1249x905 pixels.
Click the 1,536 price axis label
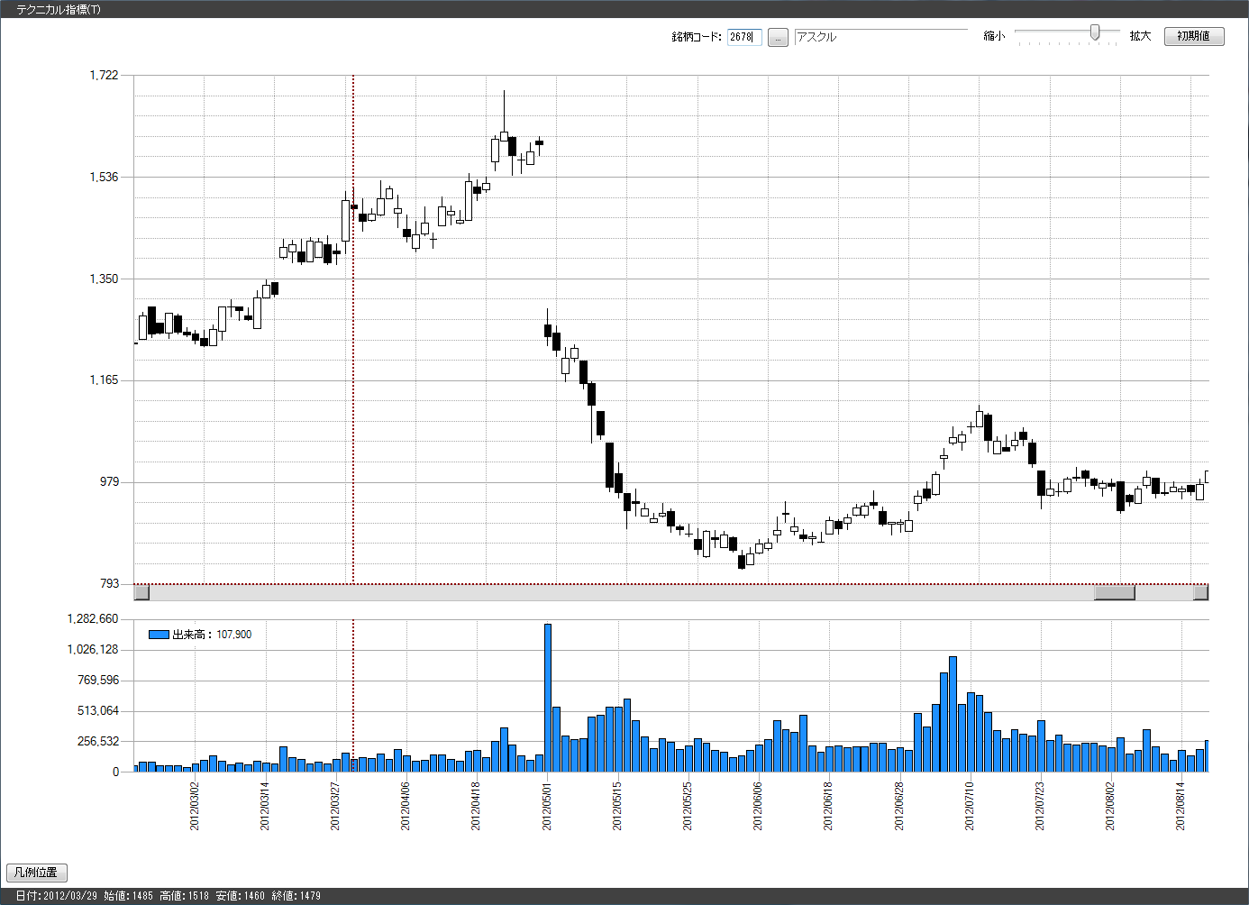tap(104, 177)
